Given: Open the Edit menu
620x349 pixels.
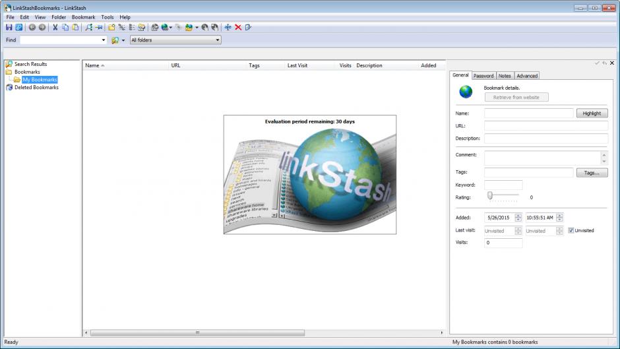Looking at the screenshot, I should tap(24, 17).
